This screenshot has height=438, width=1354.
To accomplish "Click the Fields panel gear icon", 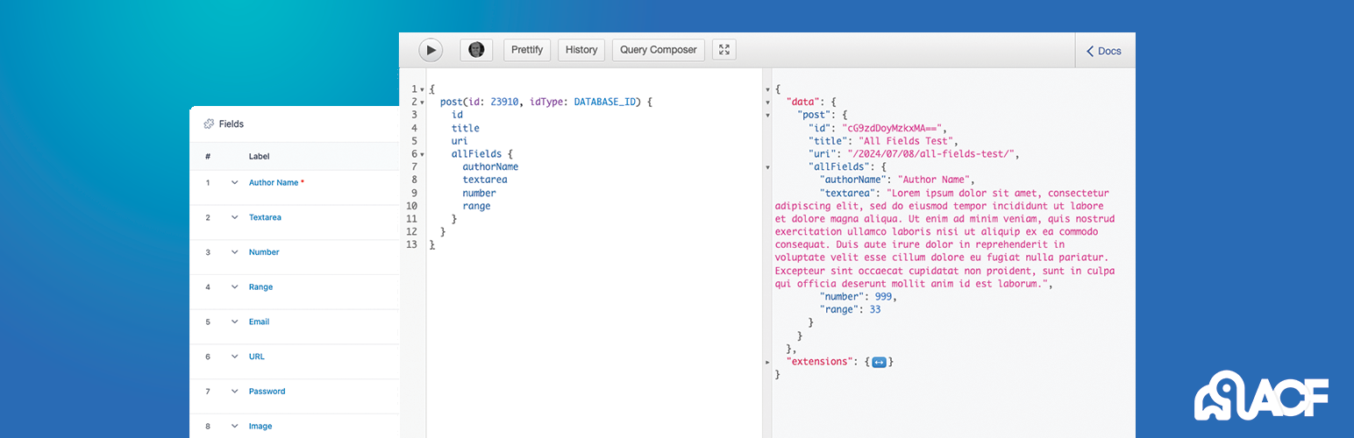I will (x=209, y=124).
